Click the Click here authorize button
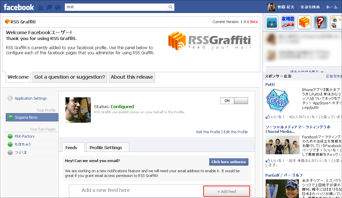 (x=229, y=162)
